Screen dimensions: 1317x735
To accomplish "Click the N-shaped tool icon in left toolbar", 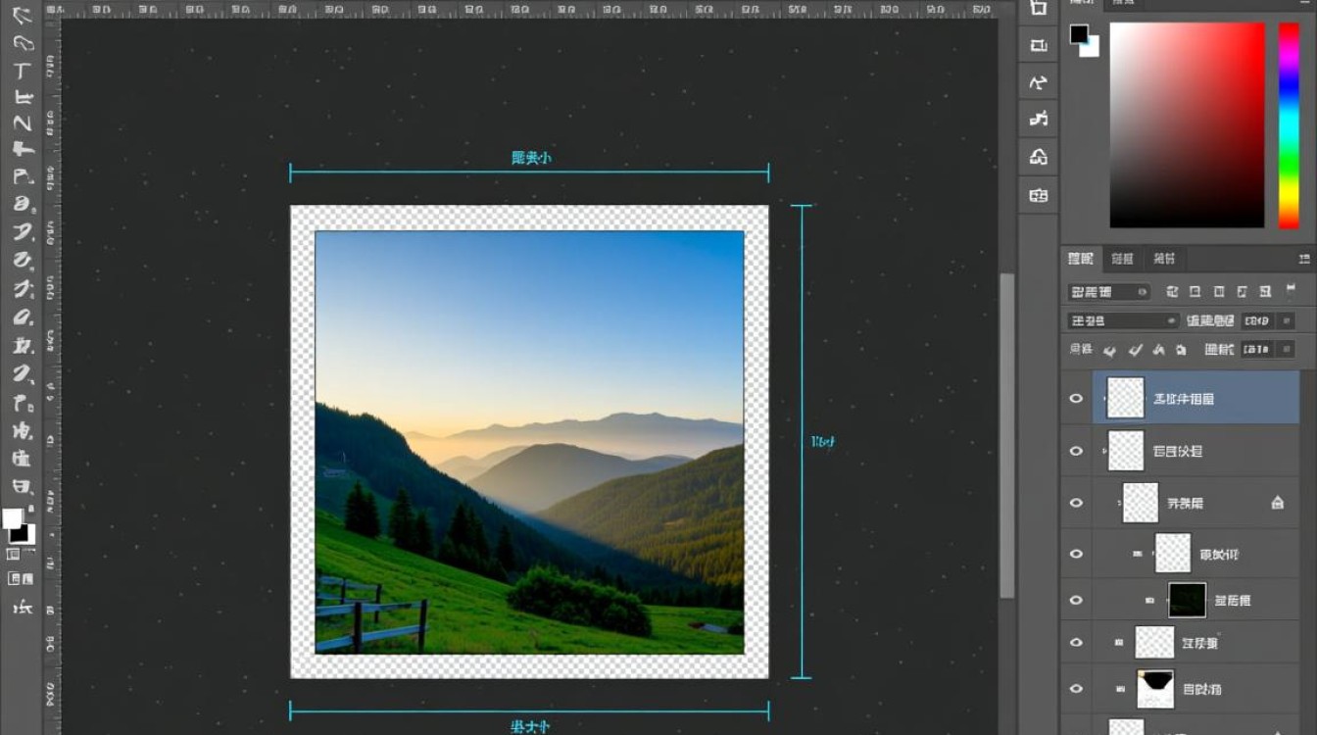I will tap(22, 123).
